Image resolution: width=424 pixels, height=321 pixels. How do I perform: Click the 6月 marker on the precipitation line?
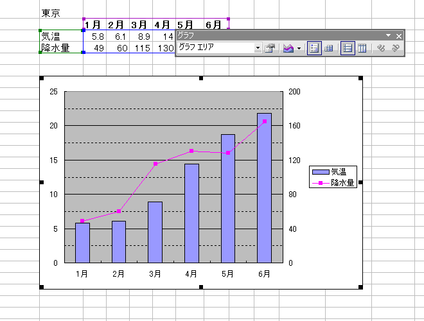[x=265, y=121]
